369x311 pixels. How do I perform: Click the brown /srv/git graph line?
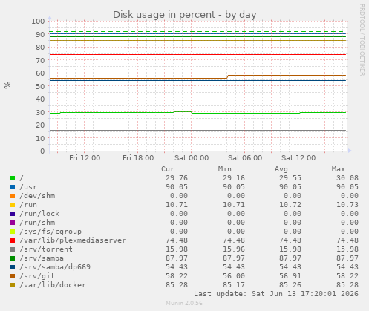[197, 77]
